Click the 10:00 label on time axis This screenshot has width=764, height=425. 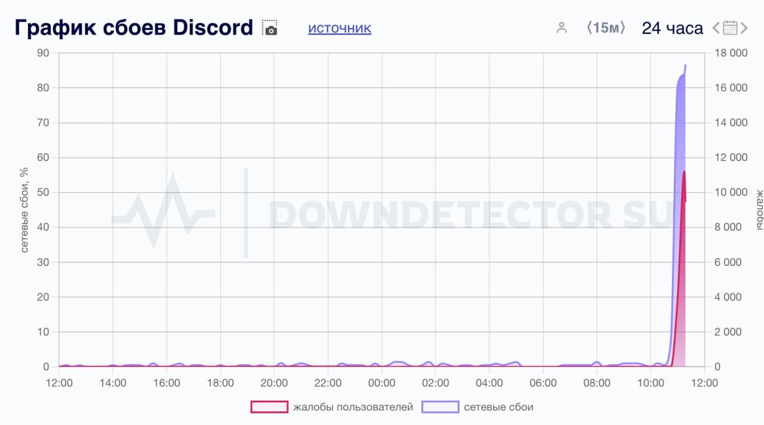(651, 383)
